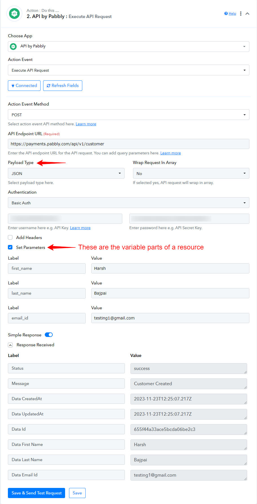This screenshot has width=257, height=504.
Task: Open the Action Event Method dropdown
Action: click(128, 115)
